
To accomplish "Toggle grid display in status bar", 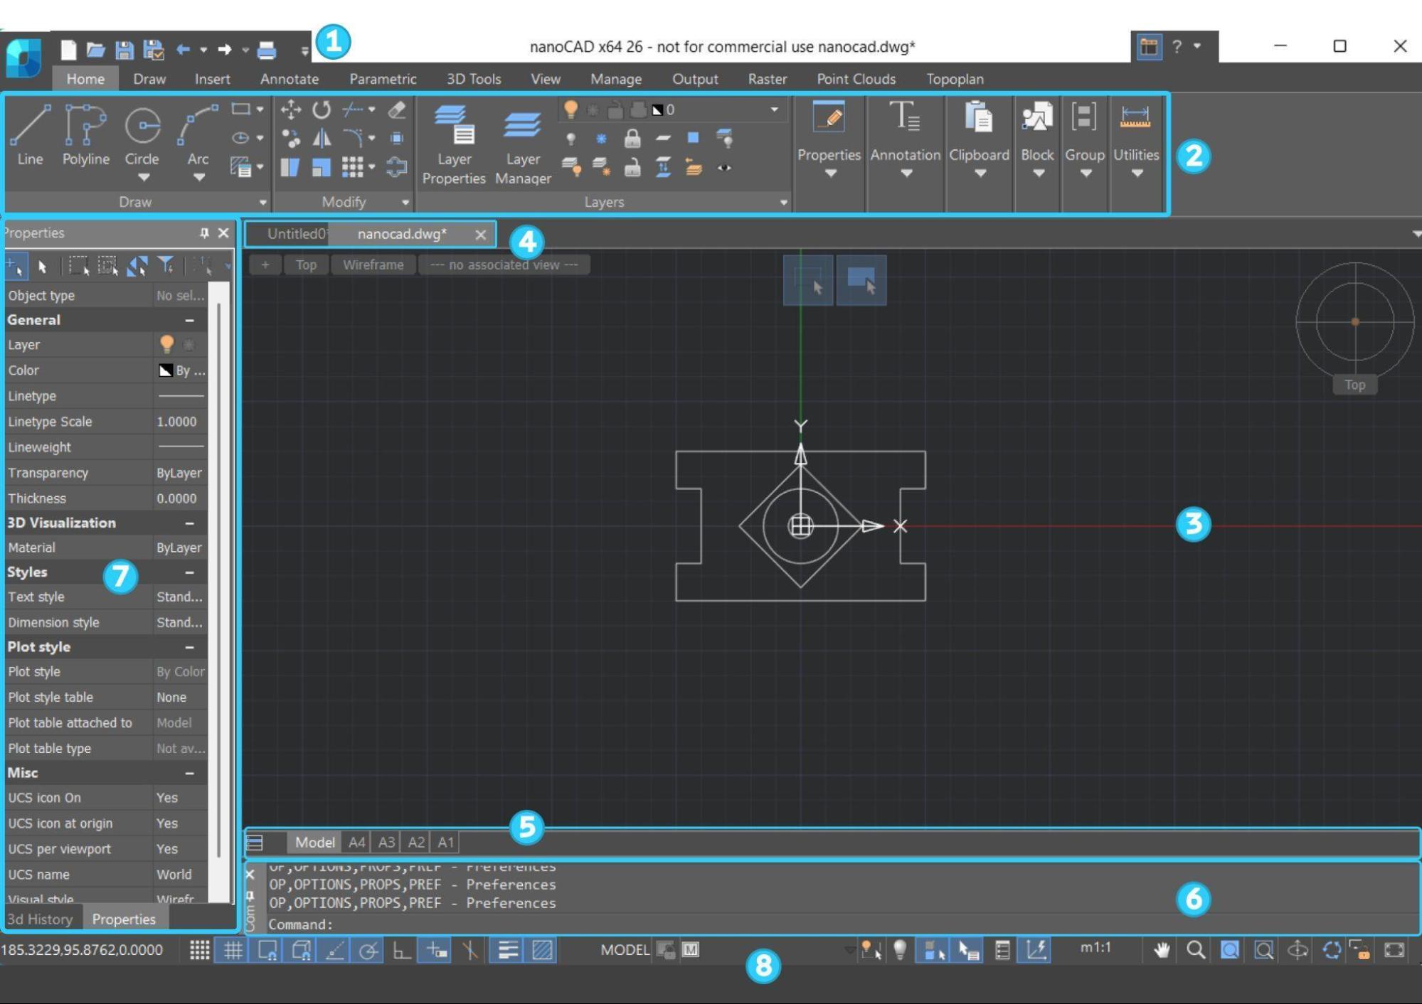I will pyautogui.click(x=233, y=950).
